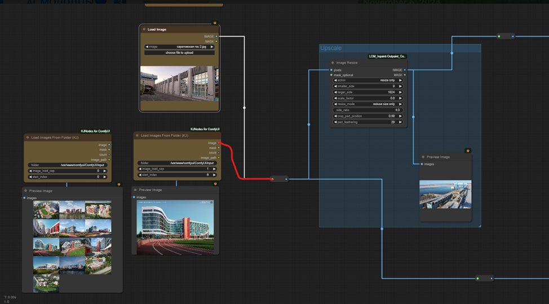Click next arrow on Load Image's image selector

pyautogui.click(x=212, y=47)
